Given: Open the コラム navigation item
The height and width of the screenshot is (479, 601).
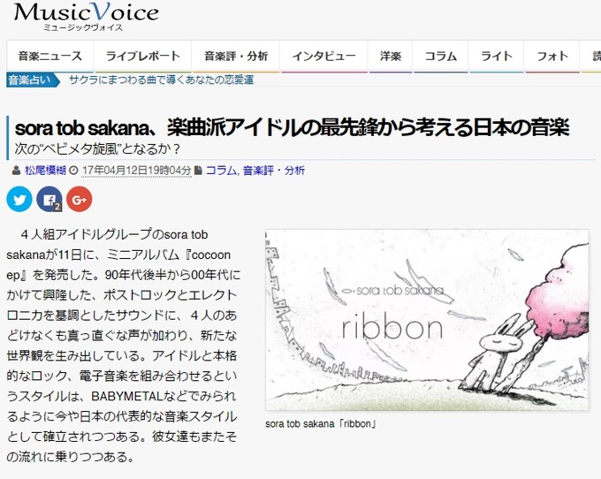Looking at the screenshot, I should coord(441,57).
